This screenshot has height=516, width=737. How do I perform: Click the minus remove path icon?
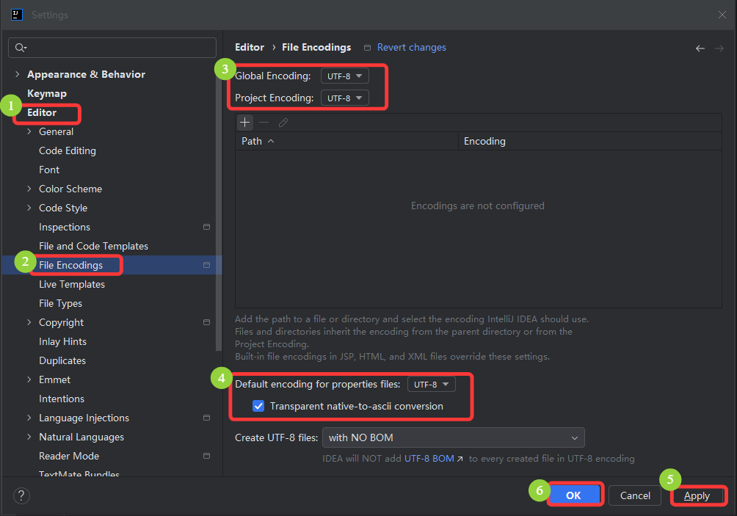click(264, 123)
